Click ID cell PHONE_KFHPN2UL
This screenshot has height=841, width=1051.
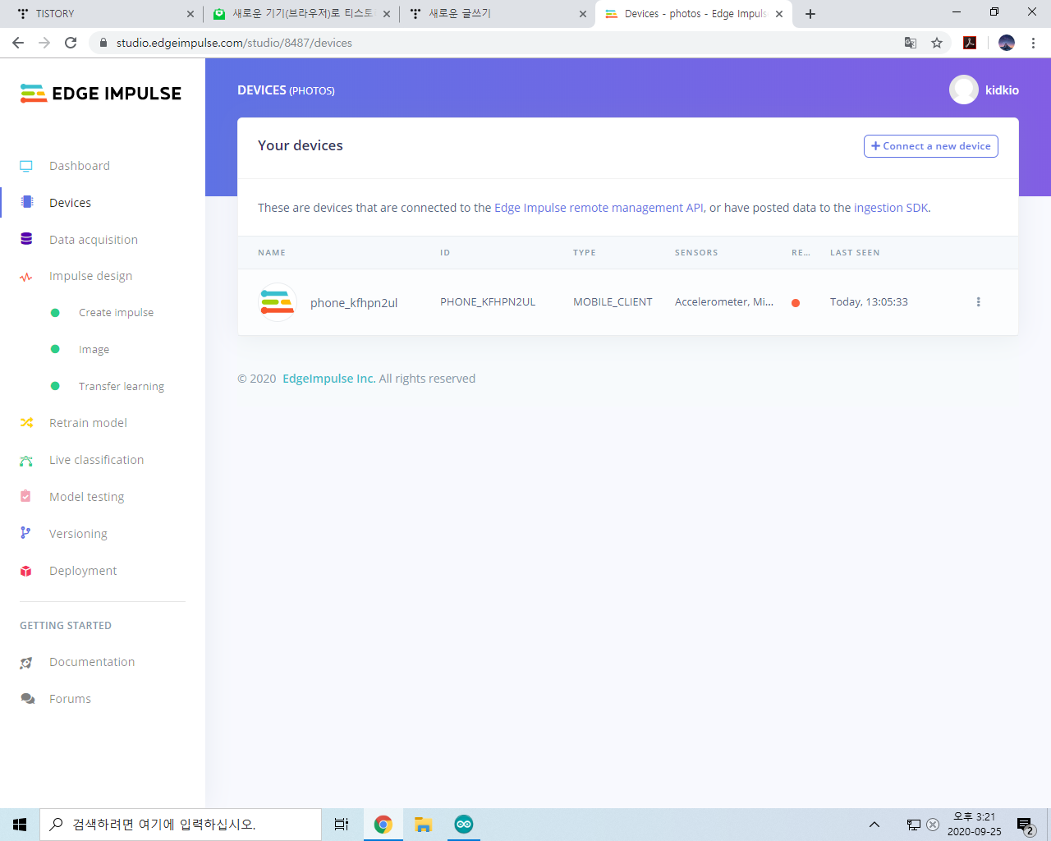tap(488, 302)
